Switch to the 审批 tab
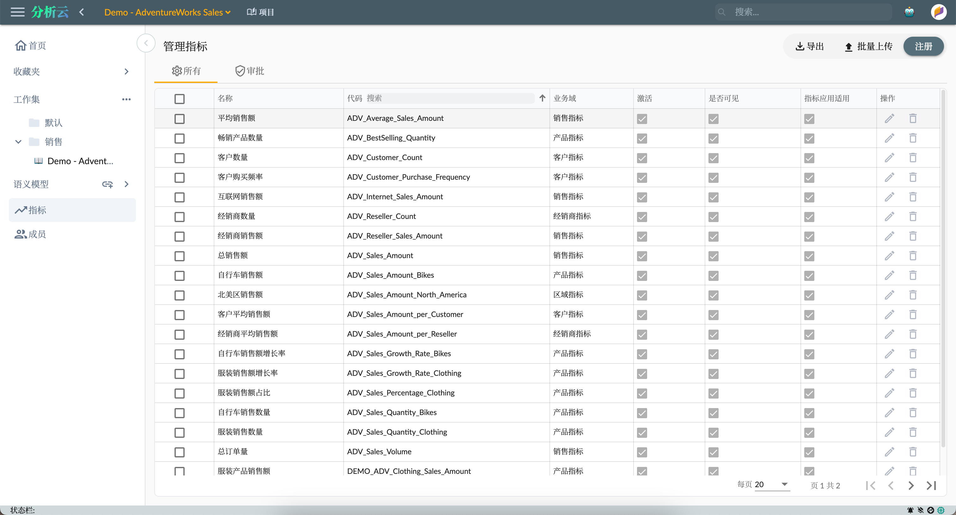Image resolution: width=956 pixels, height=515 pixels. point(249,71)
